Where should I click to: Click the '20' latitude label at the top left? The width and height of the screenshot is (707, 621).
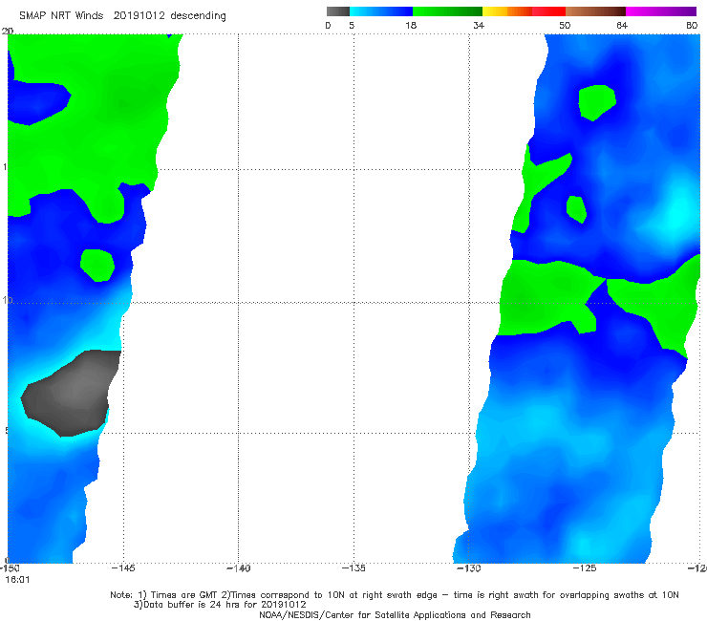pos(8,31)
